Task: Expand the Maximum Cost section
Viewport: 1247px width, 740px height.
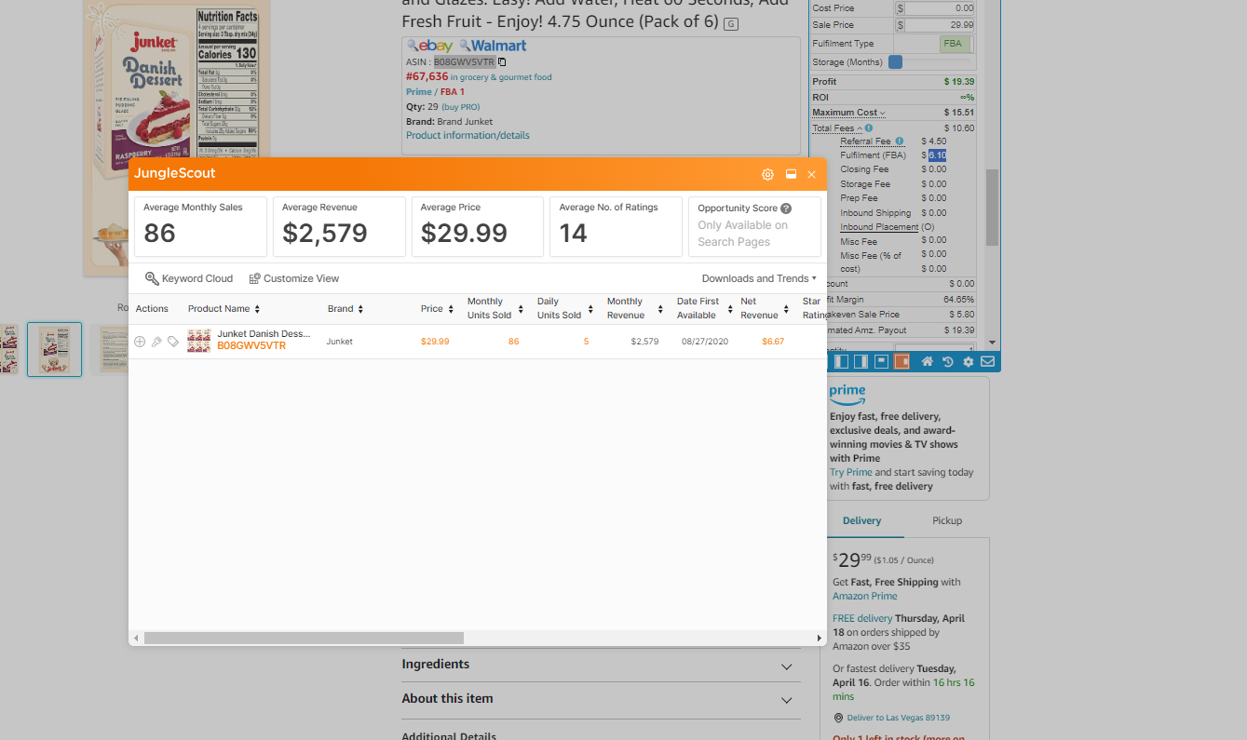Action: [x=848, y=113]
